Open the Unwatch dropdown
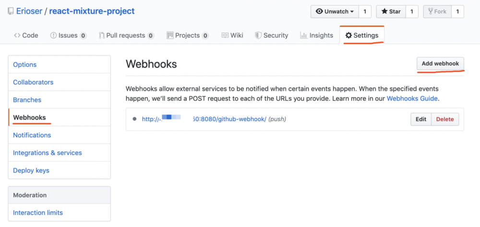This screenshot has width=480, height=227. 335,11
